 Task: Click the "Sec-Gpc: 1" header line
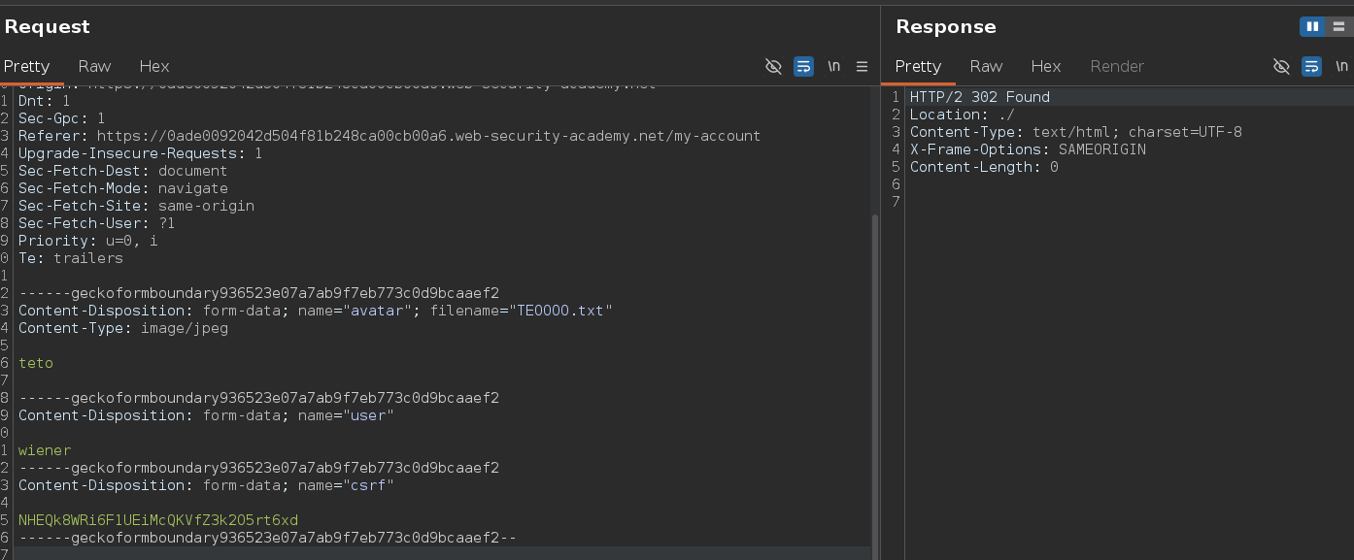[x=62, y=118]
